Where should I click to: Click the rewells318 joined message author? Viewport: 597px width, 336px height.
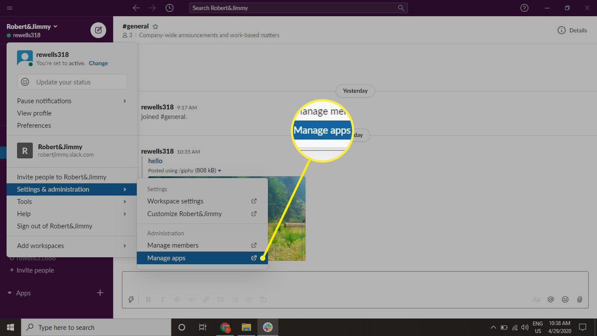click(157, 107)
